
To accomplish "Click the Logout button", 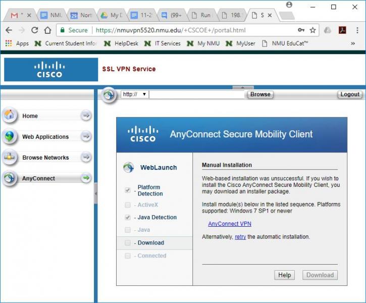I will tap(350, 94).
